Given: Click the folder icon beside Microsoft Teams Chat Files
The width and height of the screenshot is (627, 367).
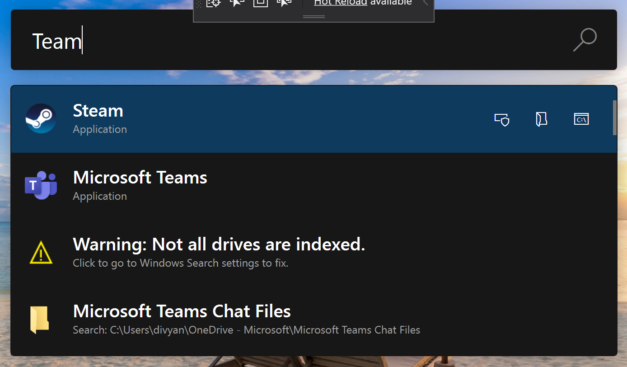Looking at the screenshot, I should click(x=41, y=319).
